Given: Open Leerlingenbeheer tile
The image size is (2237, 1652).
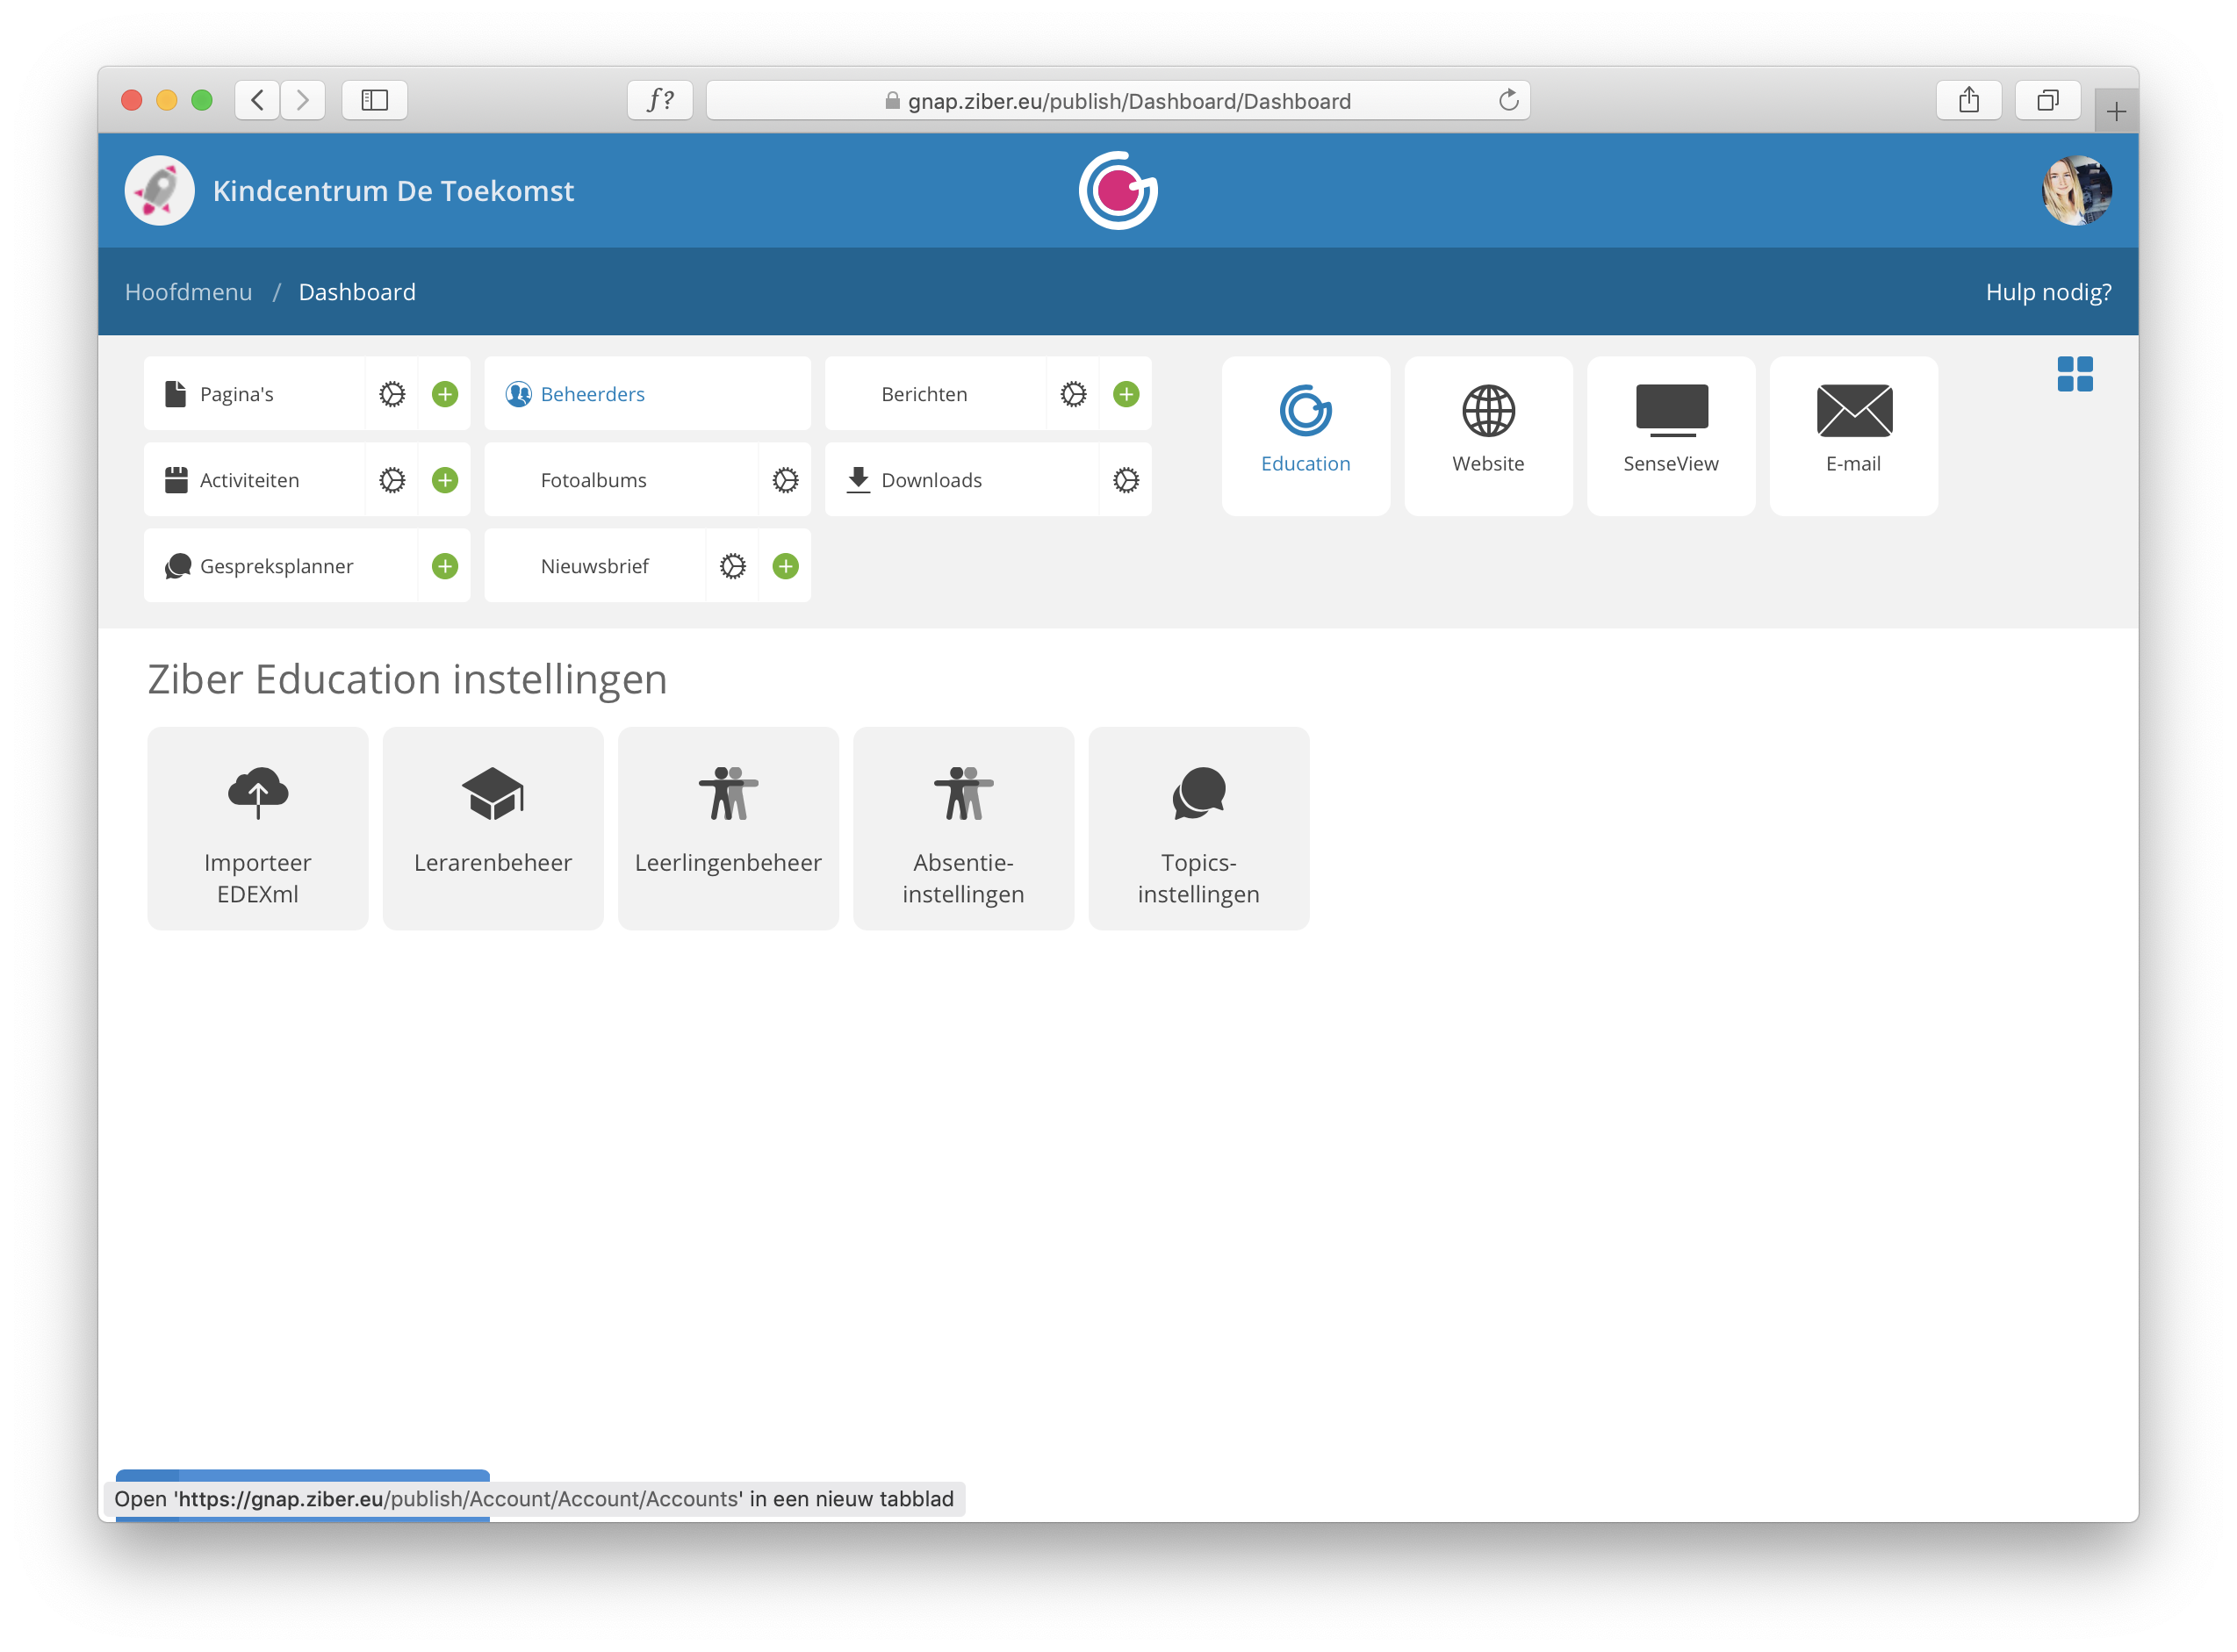Looking at the screenshot, I should pos(728,829).
